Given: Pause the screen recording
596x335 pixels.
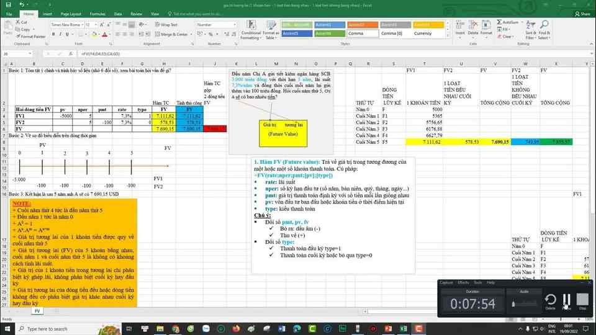Looking at the screenshot, I should [566, 301].
